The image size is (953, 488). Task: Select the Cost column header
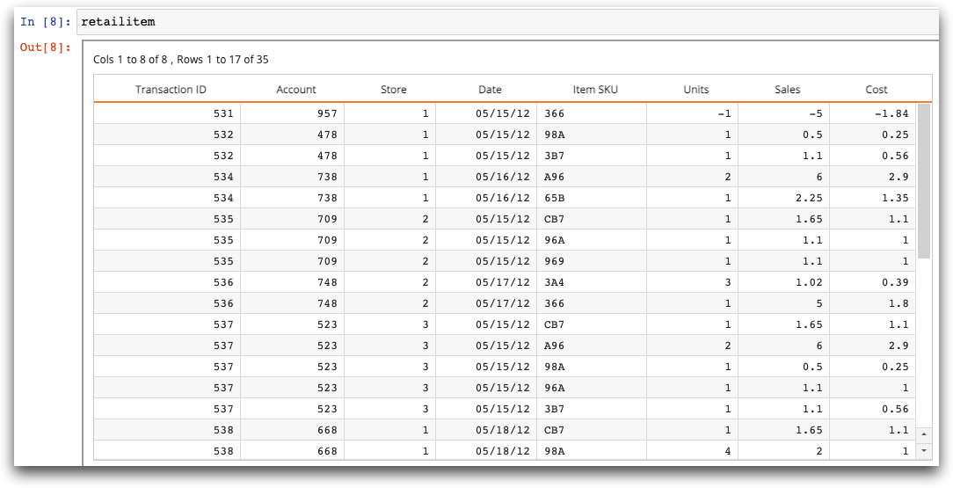(x=877, y=90)
